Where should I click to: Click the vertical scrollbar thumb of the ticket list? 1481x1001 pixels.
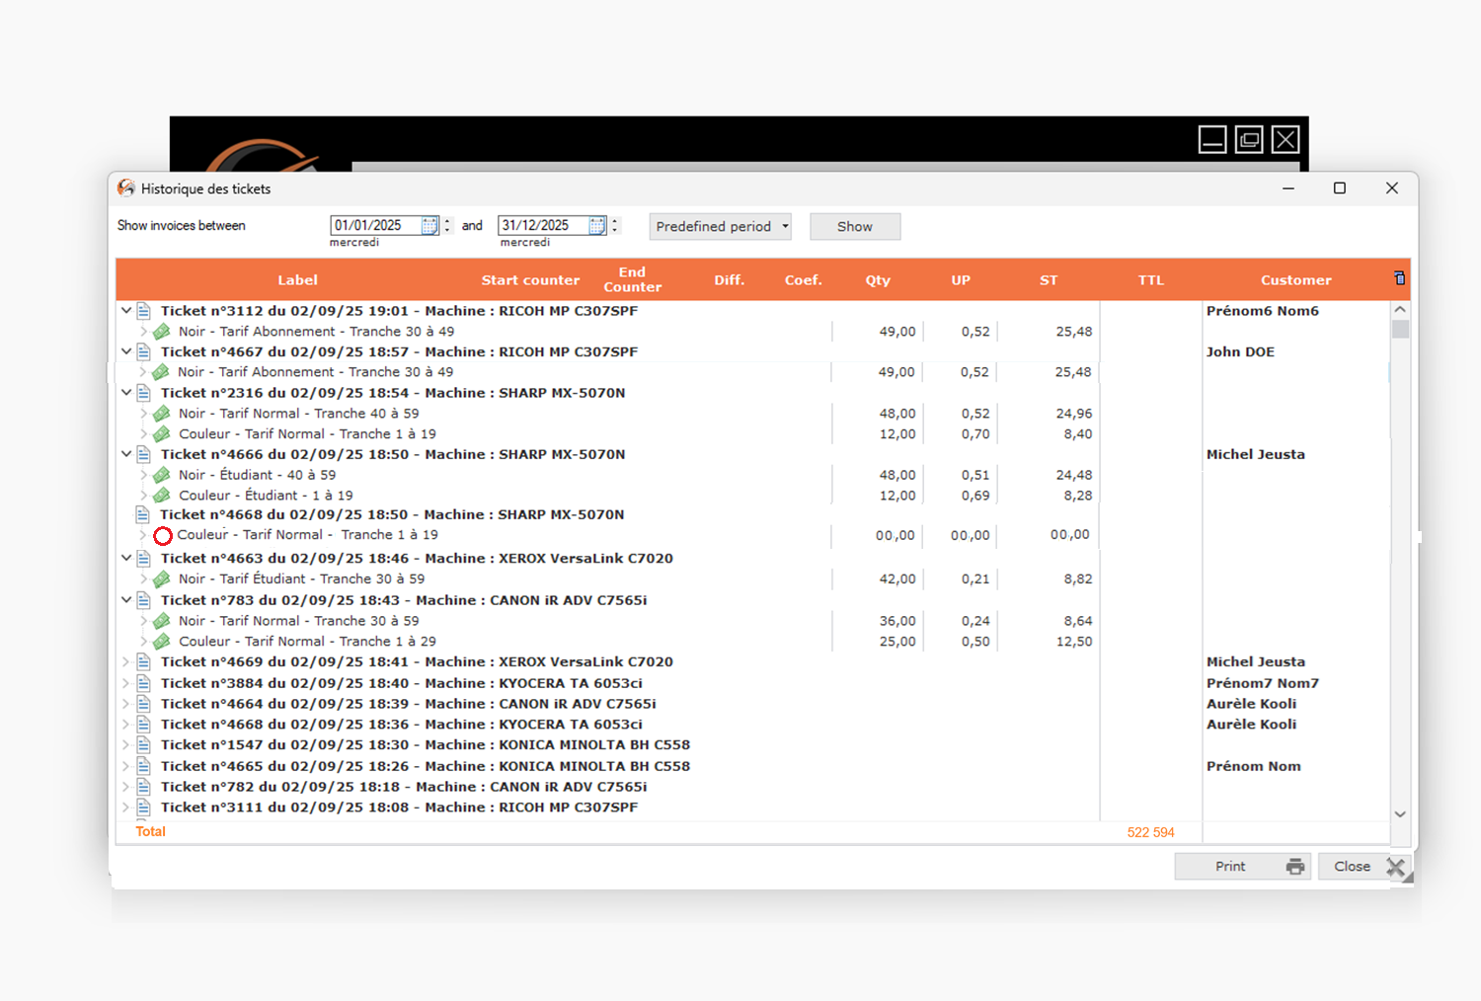coord(1400,329)
